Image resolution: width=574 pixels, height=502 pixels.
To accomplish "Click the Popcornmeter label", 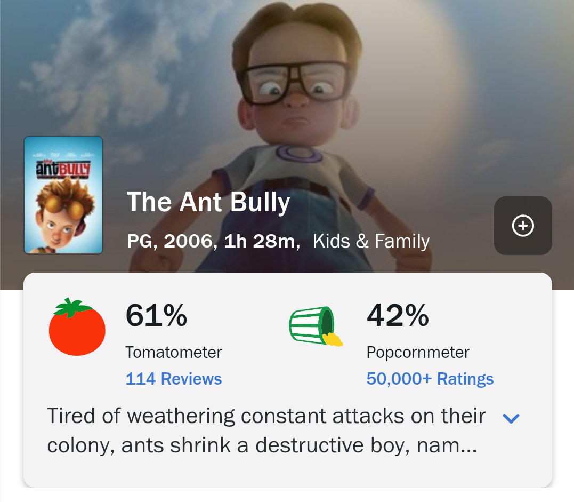I will point(418,353).
